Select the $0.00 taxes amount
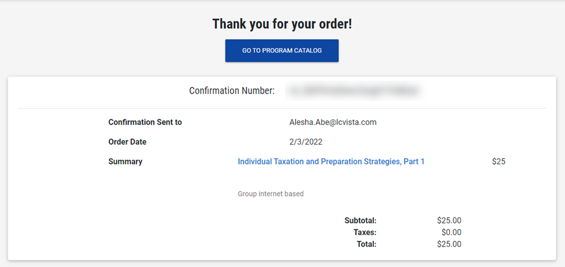 click(451, 232)
